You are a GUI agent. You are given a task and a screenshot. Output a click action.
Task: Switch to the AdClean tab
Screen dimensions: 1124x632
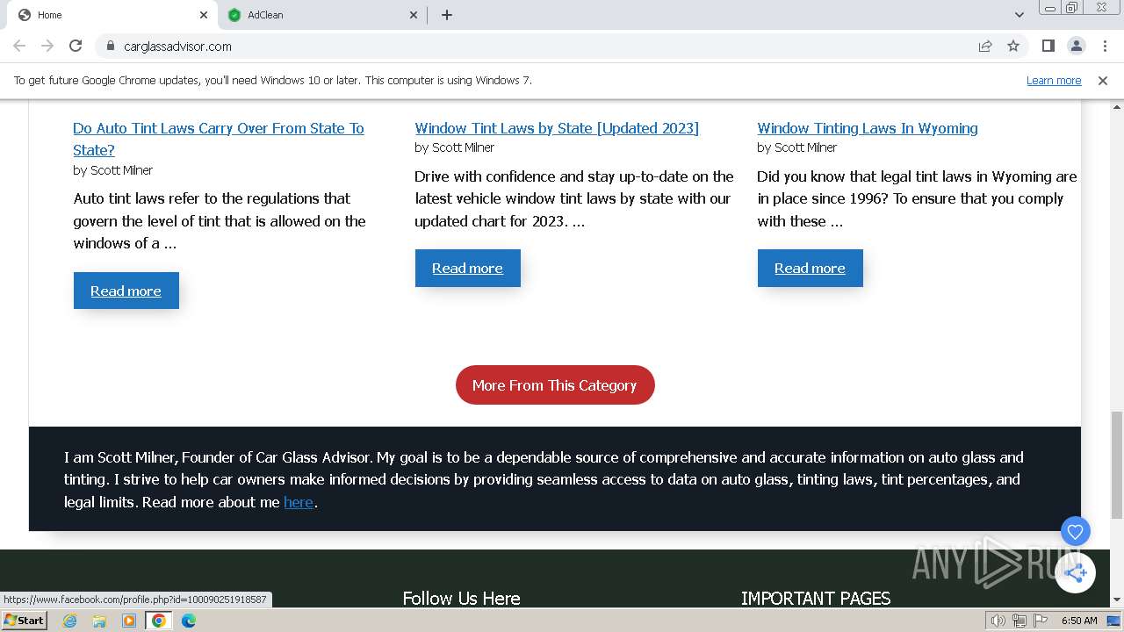tap(321, 15)
